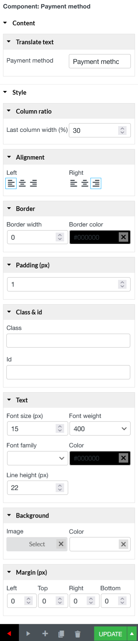The width and height of the screenshot is (138, 641).
Task: Duplicate component with the copy icon
Action: [x=61, y=634]
